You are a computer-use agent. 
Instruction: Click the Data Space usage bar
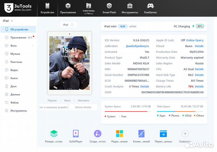180,111
